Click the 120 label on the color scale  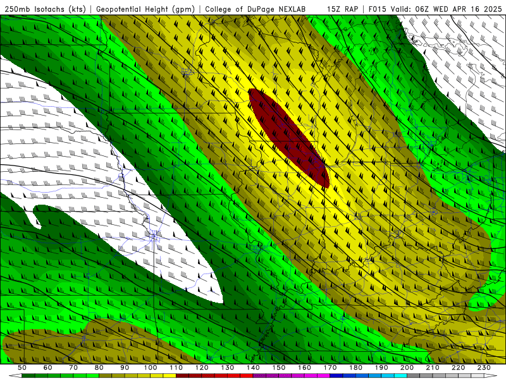[x=202, y=368]
